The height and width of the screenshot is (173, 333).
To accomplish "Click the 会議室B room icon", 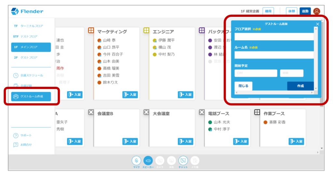I will pos(91,112).
